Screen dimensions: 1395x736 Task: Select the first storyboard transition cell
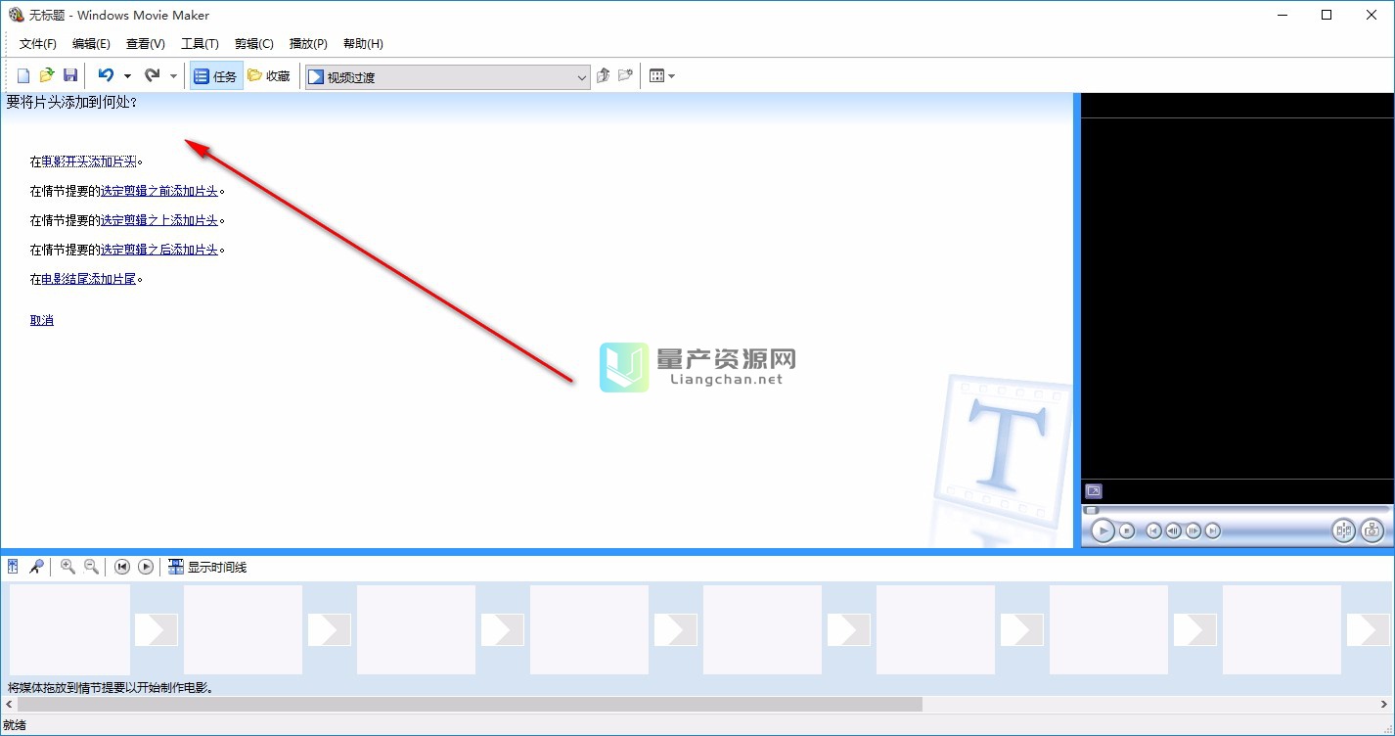coord(157,629)
